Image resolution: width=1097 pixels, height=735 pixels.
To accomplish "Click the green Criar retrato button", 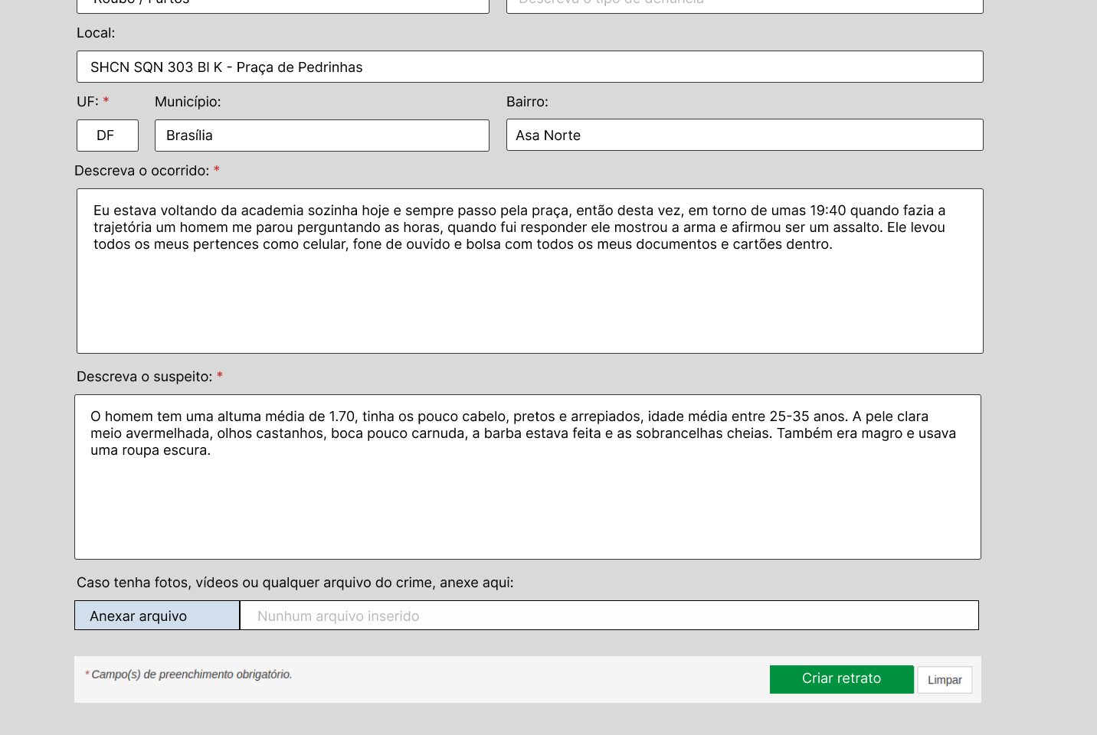I will click(x=841, y=679).
